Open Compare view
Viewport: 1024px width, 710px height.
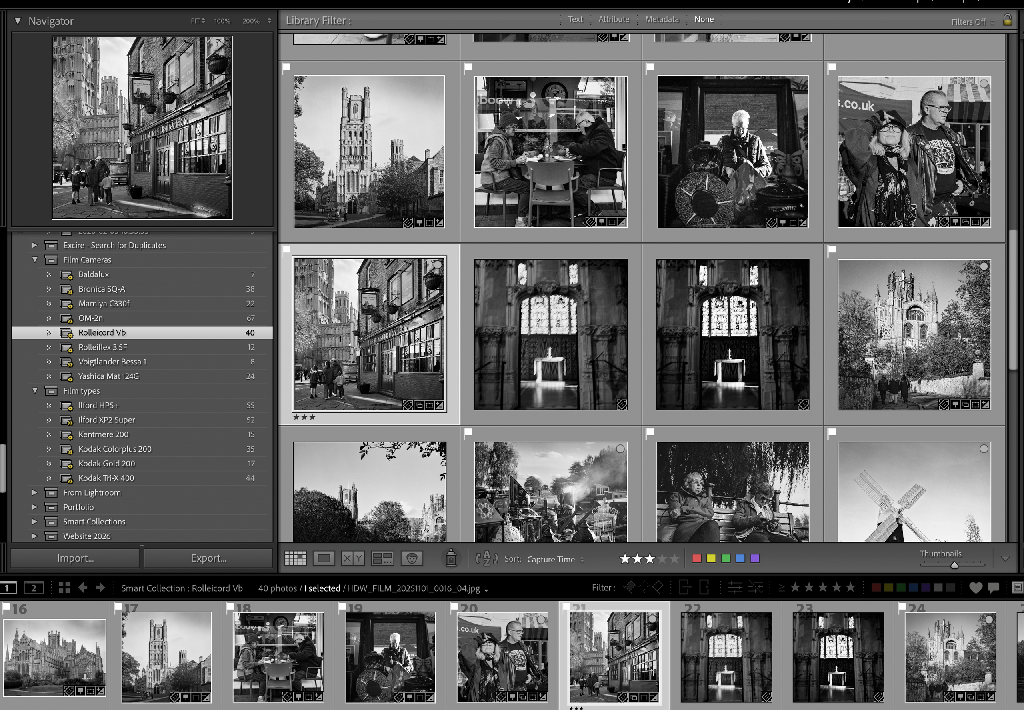click(352, 558)
